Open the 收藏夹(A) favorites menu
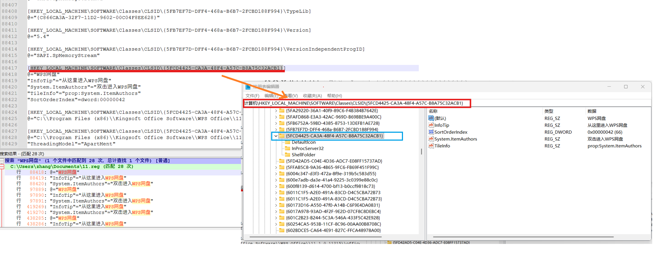The image size is (672, 254). coord(312,96)
